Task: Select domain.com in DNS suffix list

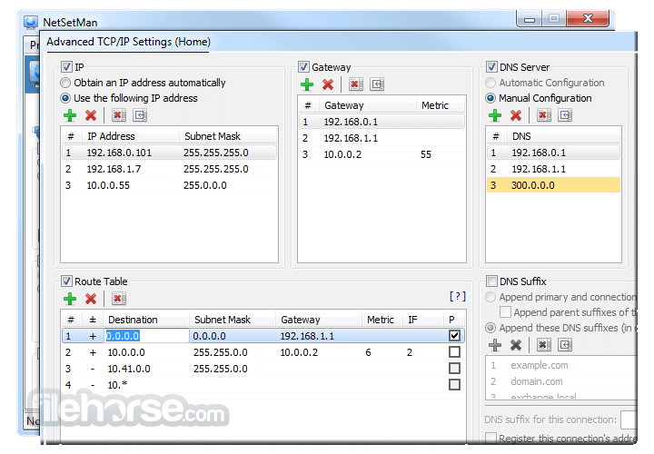Action: [537, 381]
